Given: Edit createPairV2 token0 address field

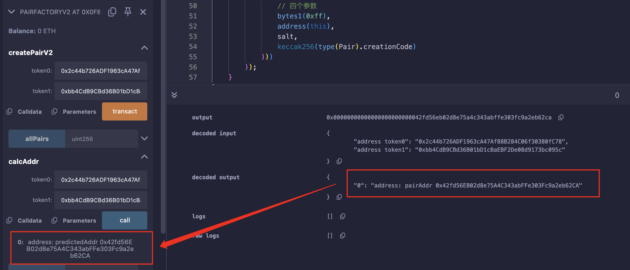Looking at the screenshot, I should tap(101, 71).
